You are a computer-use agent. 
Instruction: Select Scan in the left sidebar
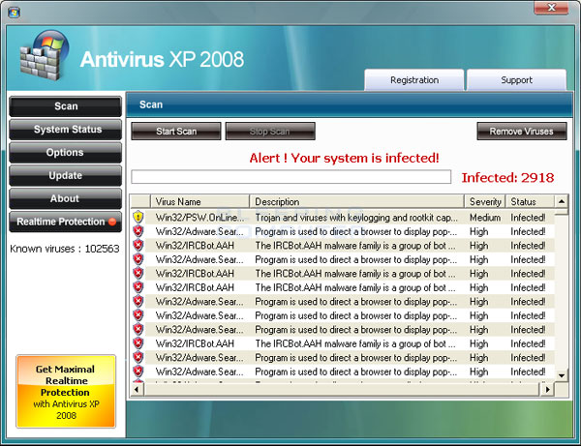[66, 106]
